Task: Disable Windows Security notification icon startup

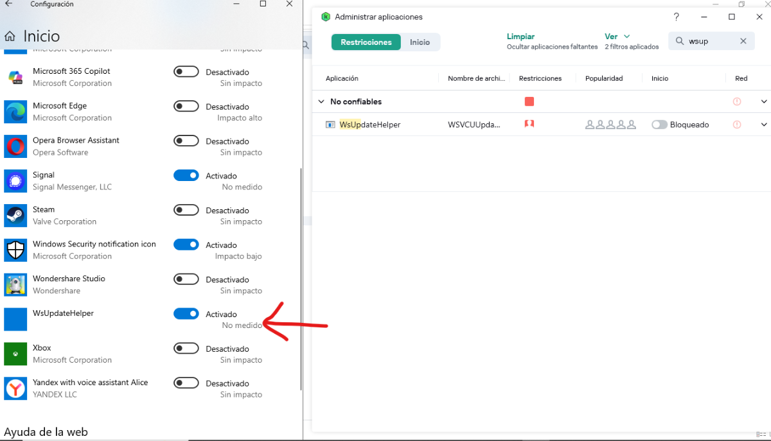Action: pyautogui.click(x=186, y=245)
